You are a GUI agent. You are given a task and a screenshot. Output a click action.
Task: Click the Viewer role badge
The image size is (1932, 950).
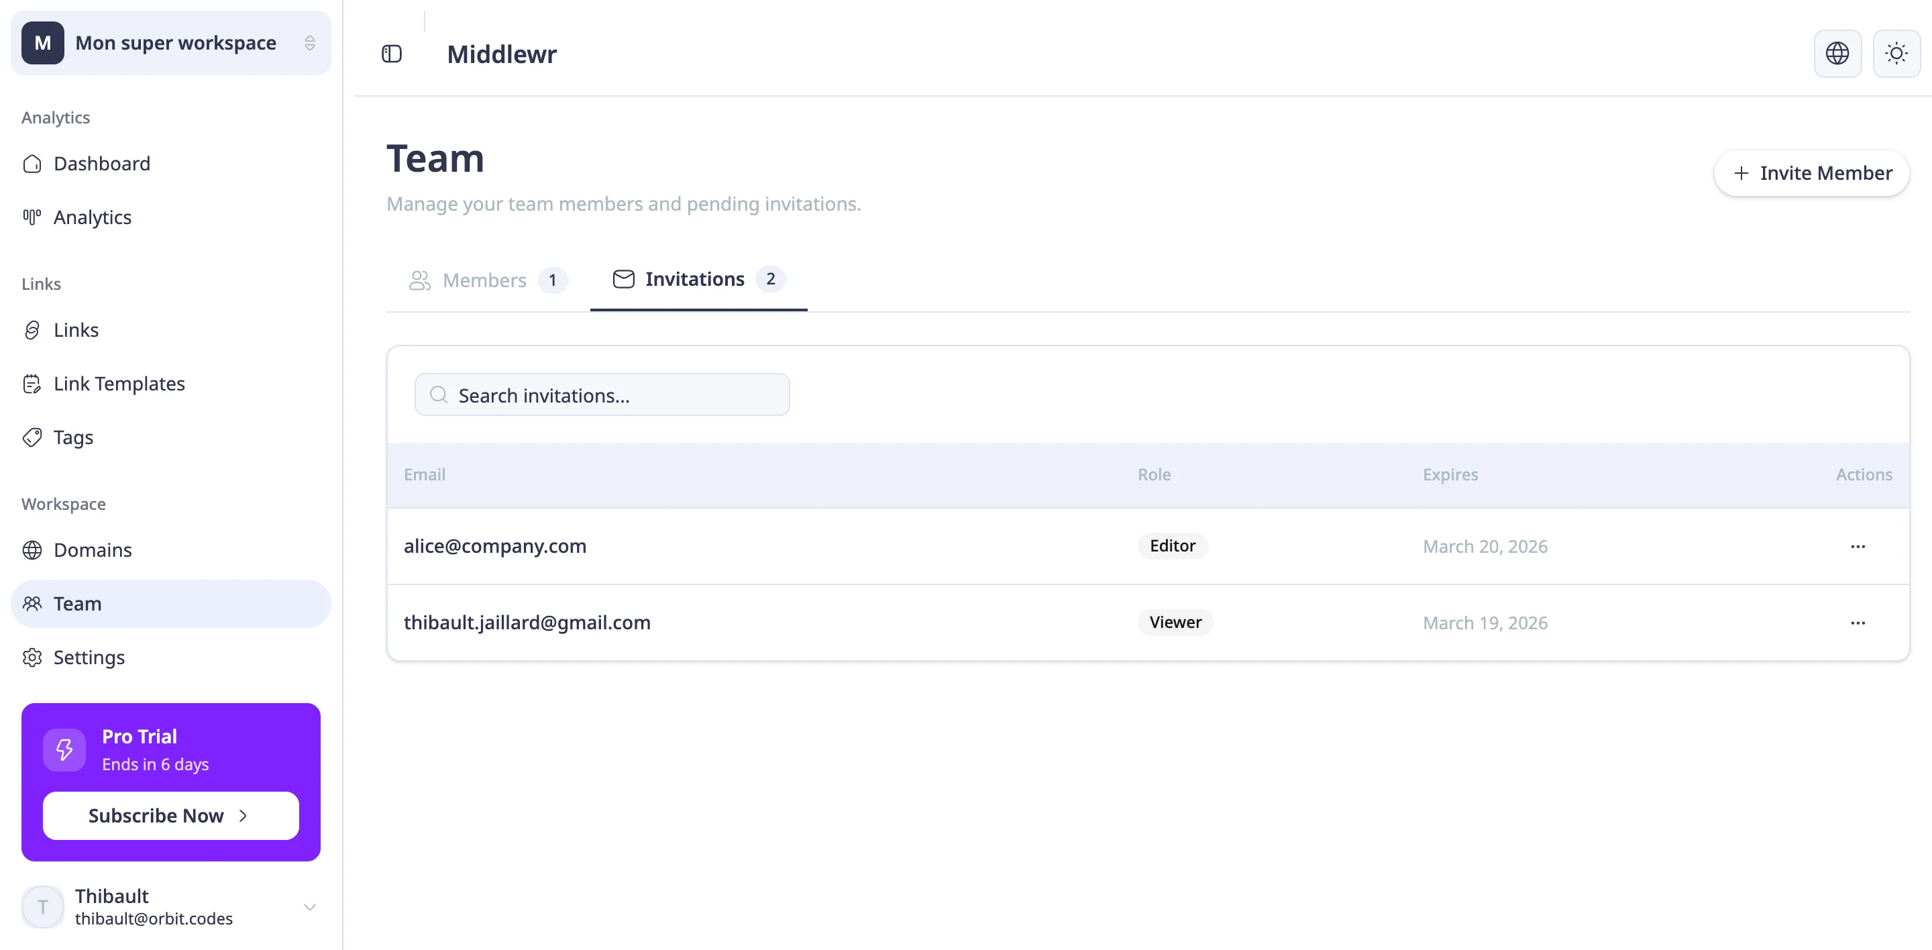point(1175,623)
